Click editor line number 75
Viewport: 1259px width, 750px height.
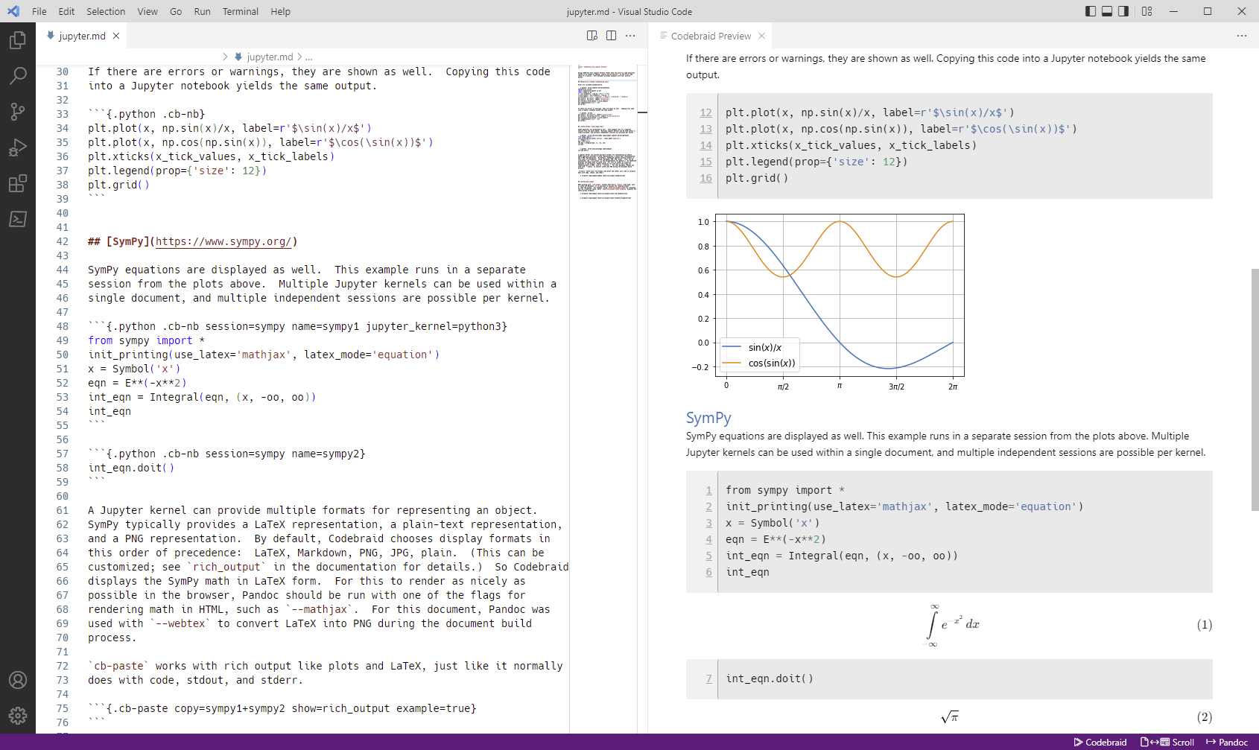pyautogui.click(x=63, y=708)
